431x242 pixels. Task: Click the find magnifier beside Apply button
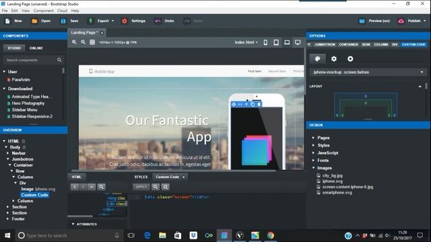click(156, 187)
